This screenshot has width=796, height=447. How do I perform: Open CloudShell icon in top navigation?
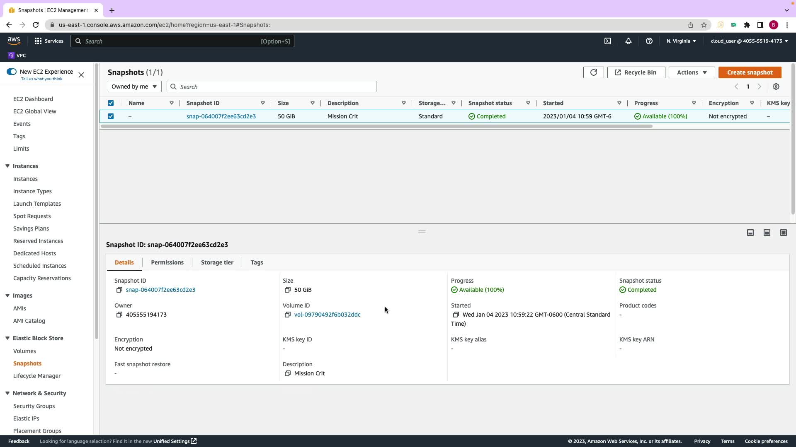[x=608, y=41]
